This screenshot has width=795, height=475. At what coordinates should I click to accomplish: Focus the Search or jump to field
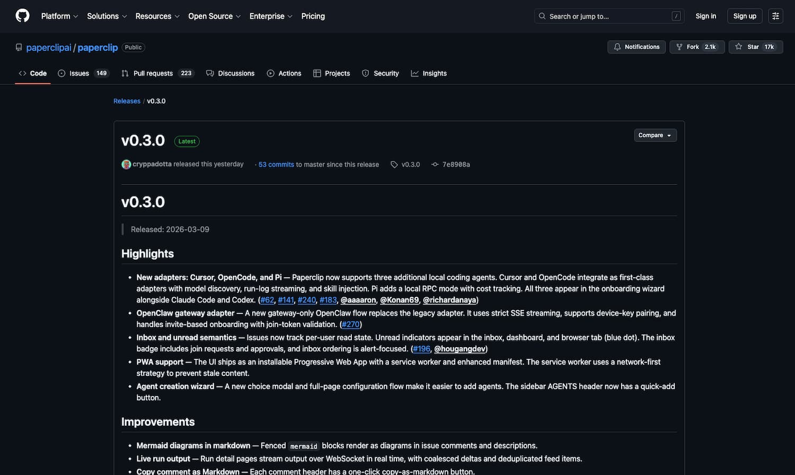click(609, 16)
